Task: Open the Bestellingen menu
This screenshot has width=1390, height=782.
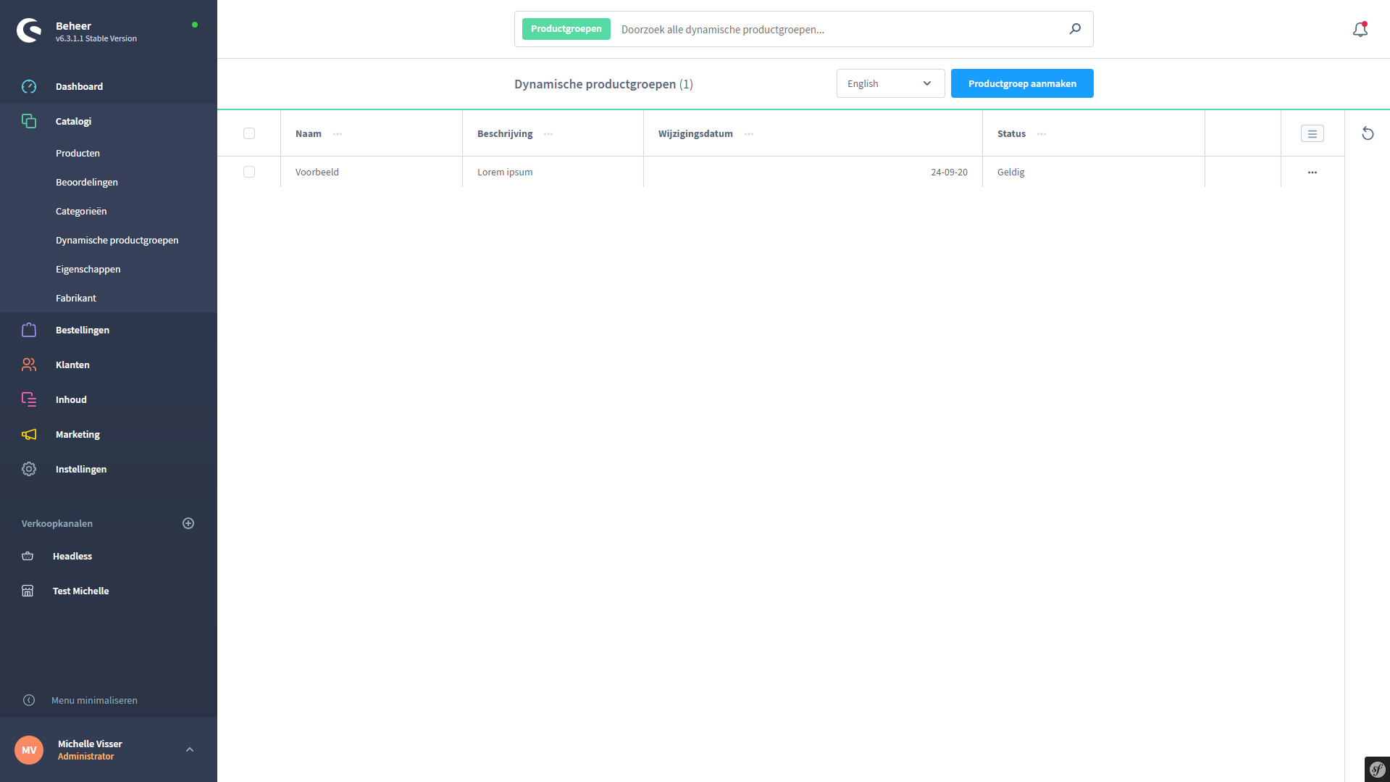Action: 83,330
